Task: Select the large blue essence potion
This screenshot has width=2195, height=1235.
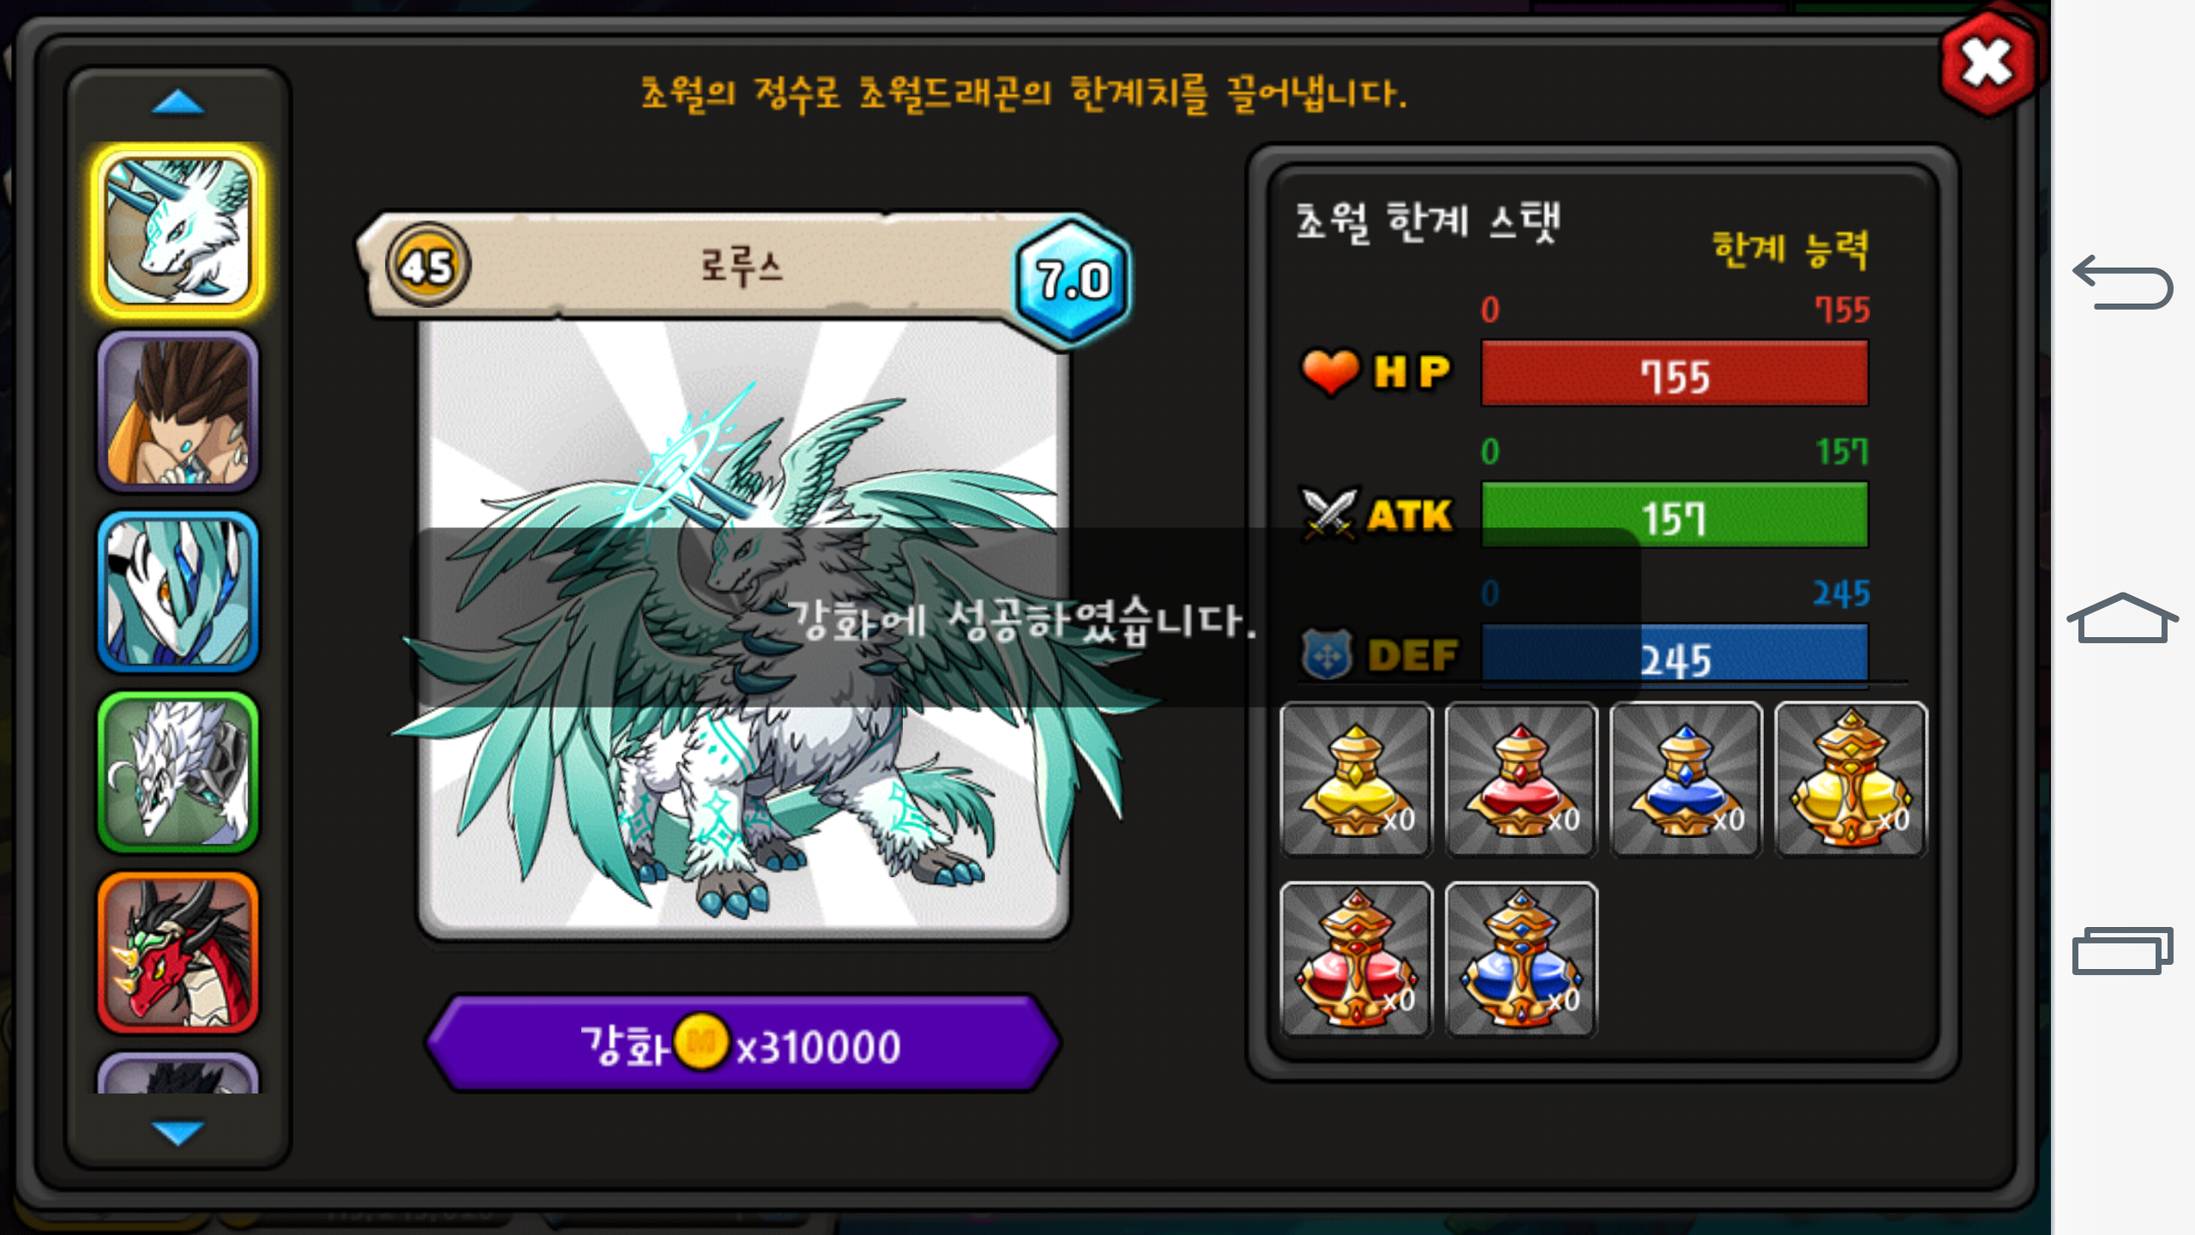Action: click(1521, 959)
